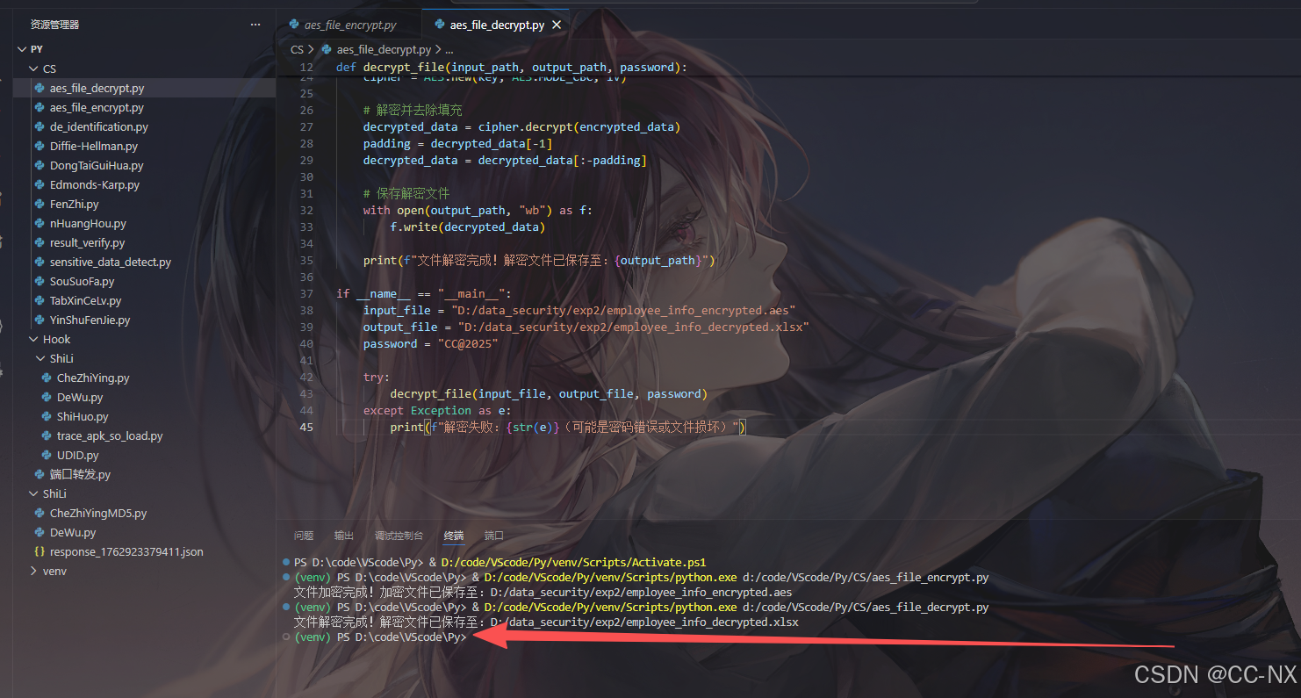Select the 终端 panel tab
Screen dimensions: 1301x698
pyautogui.click(x=454, y=536)
